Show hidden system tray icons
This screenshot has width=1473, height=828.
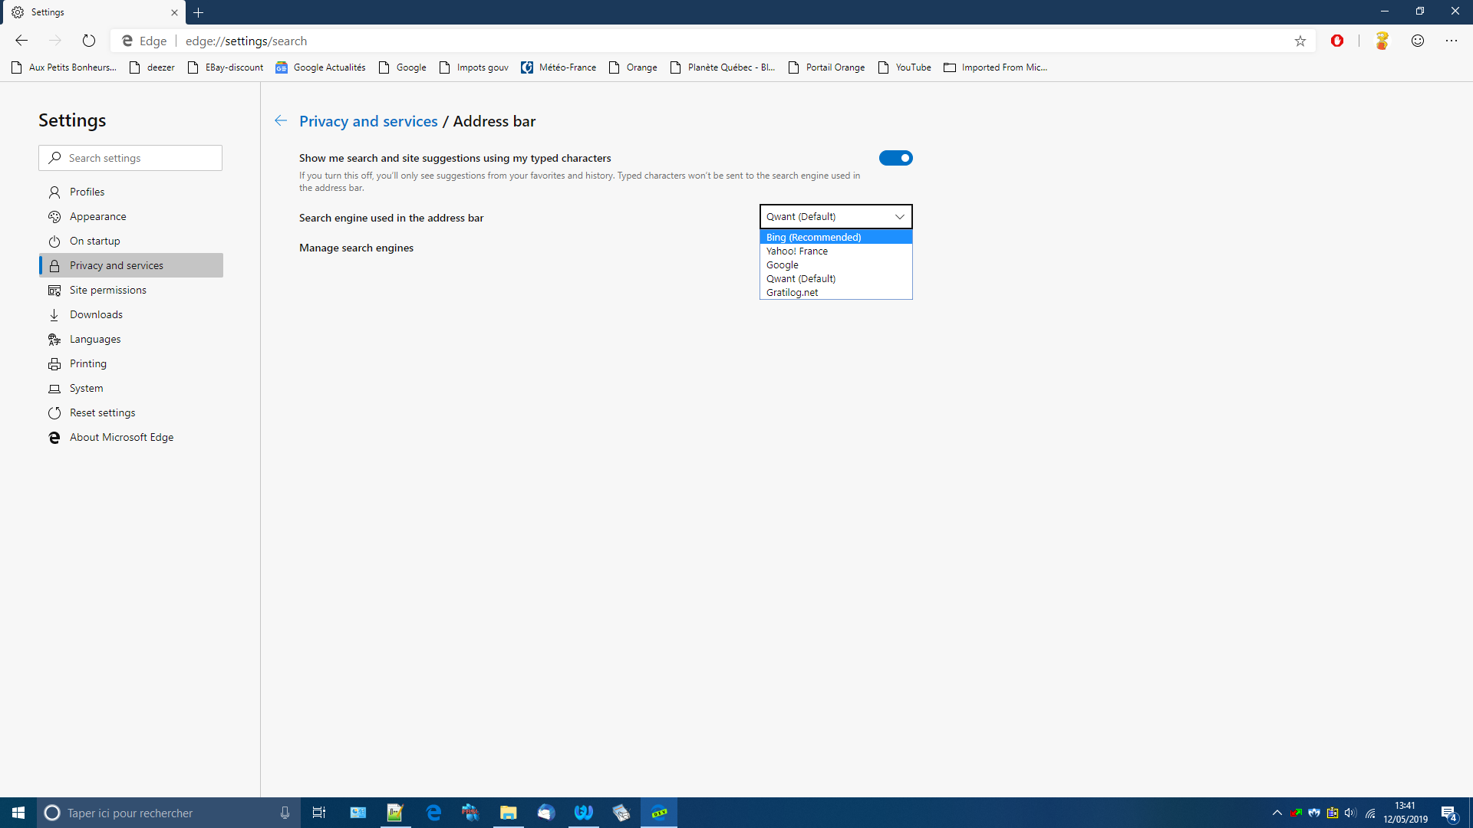[1277, 813]
